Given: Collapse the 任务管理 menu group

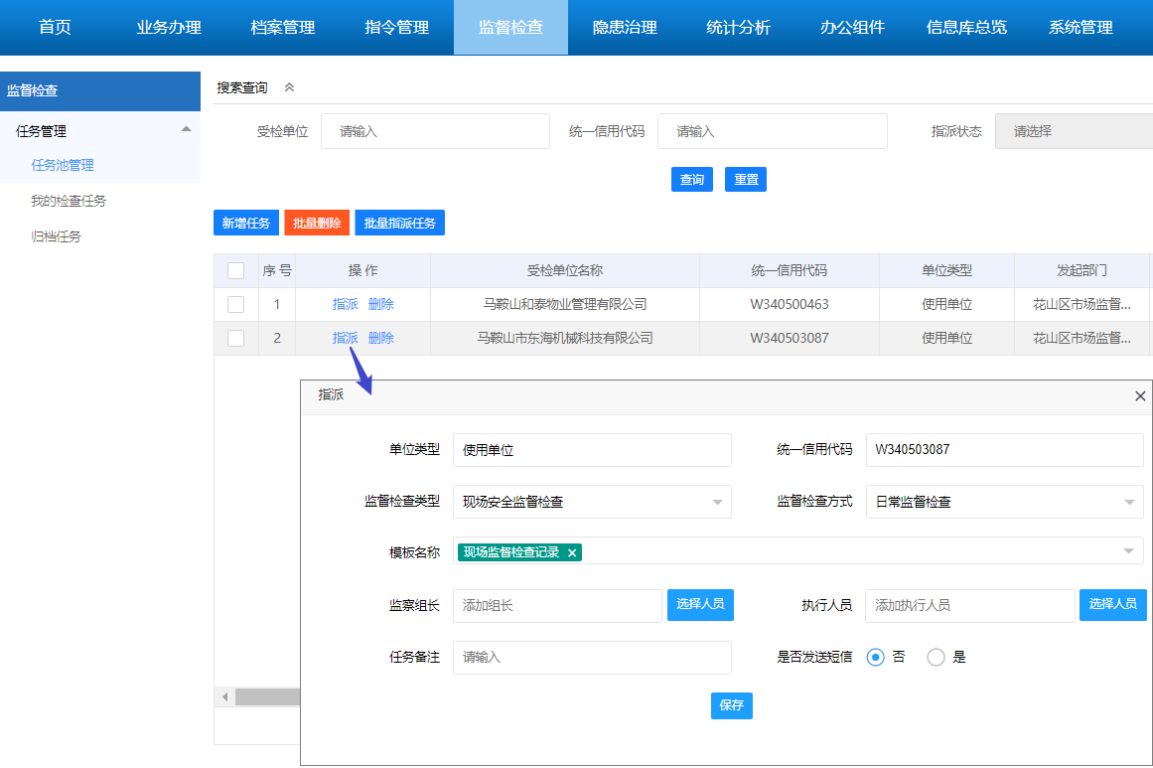Looking at the screenshot, I should point(186,129).
